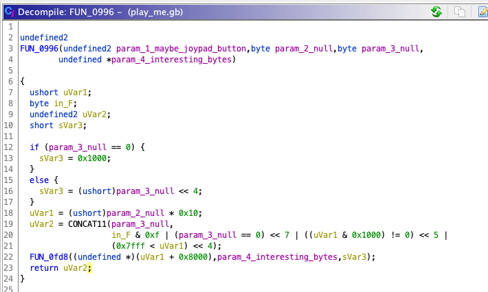This screenshot has height=292, width=488.
Task: Click uVar1 in its ushort declaration
Action: 76,93
